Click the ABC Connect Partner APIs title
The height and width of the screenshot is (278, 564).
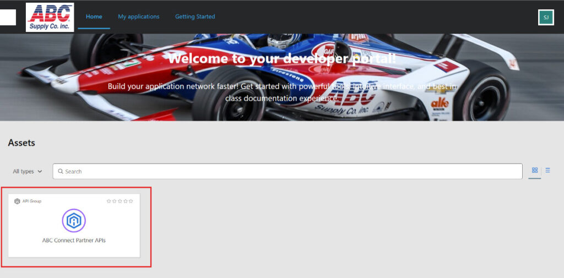coord(74,241)
